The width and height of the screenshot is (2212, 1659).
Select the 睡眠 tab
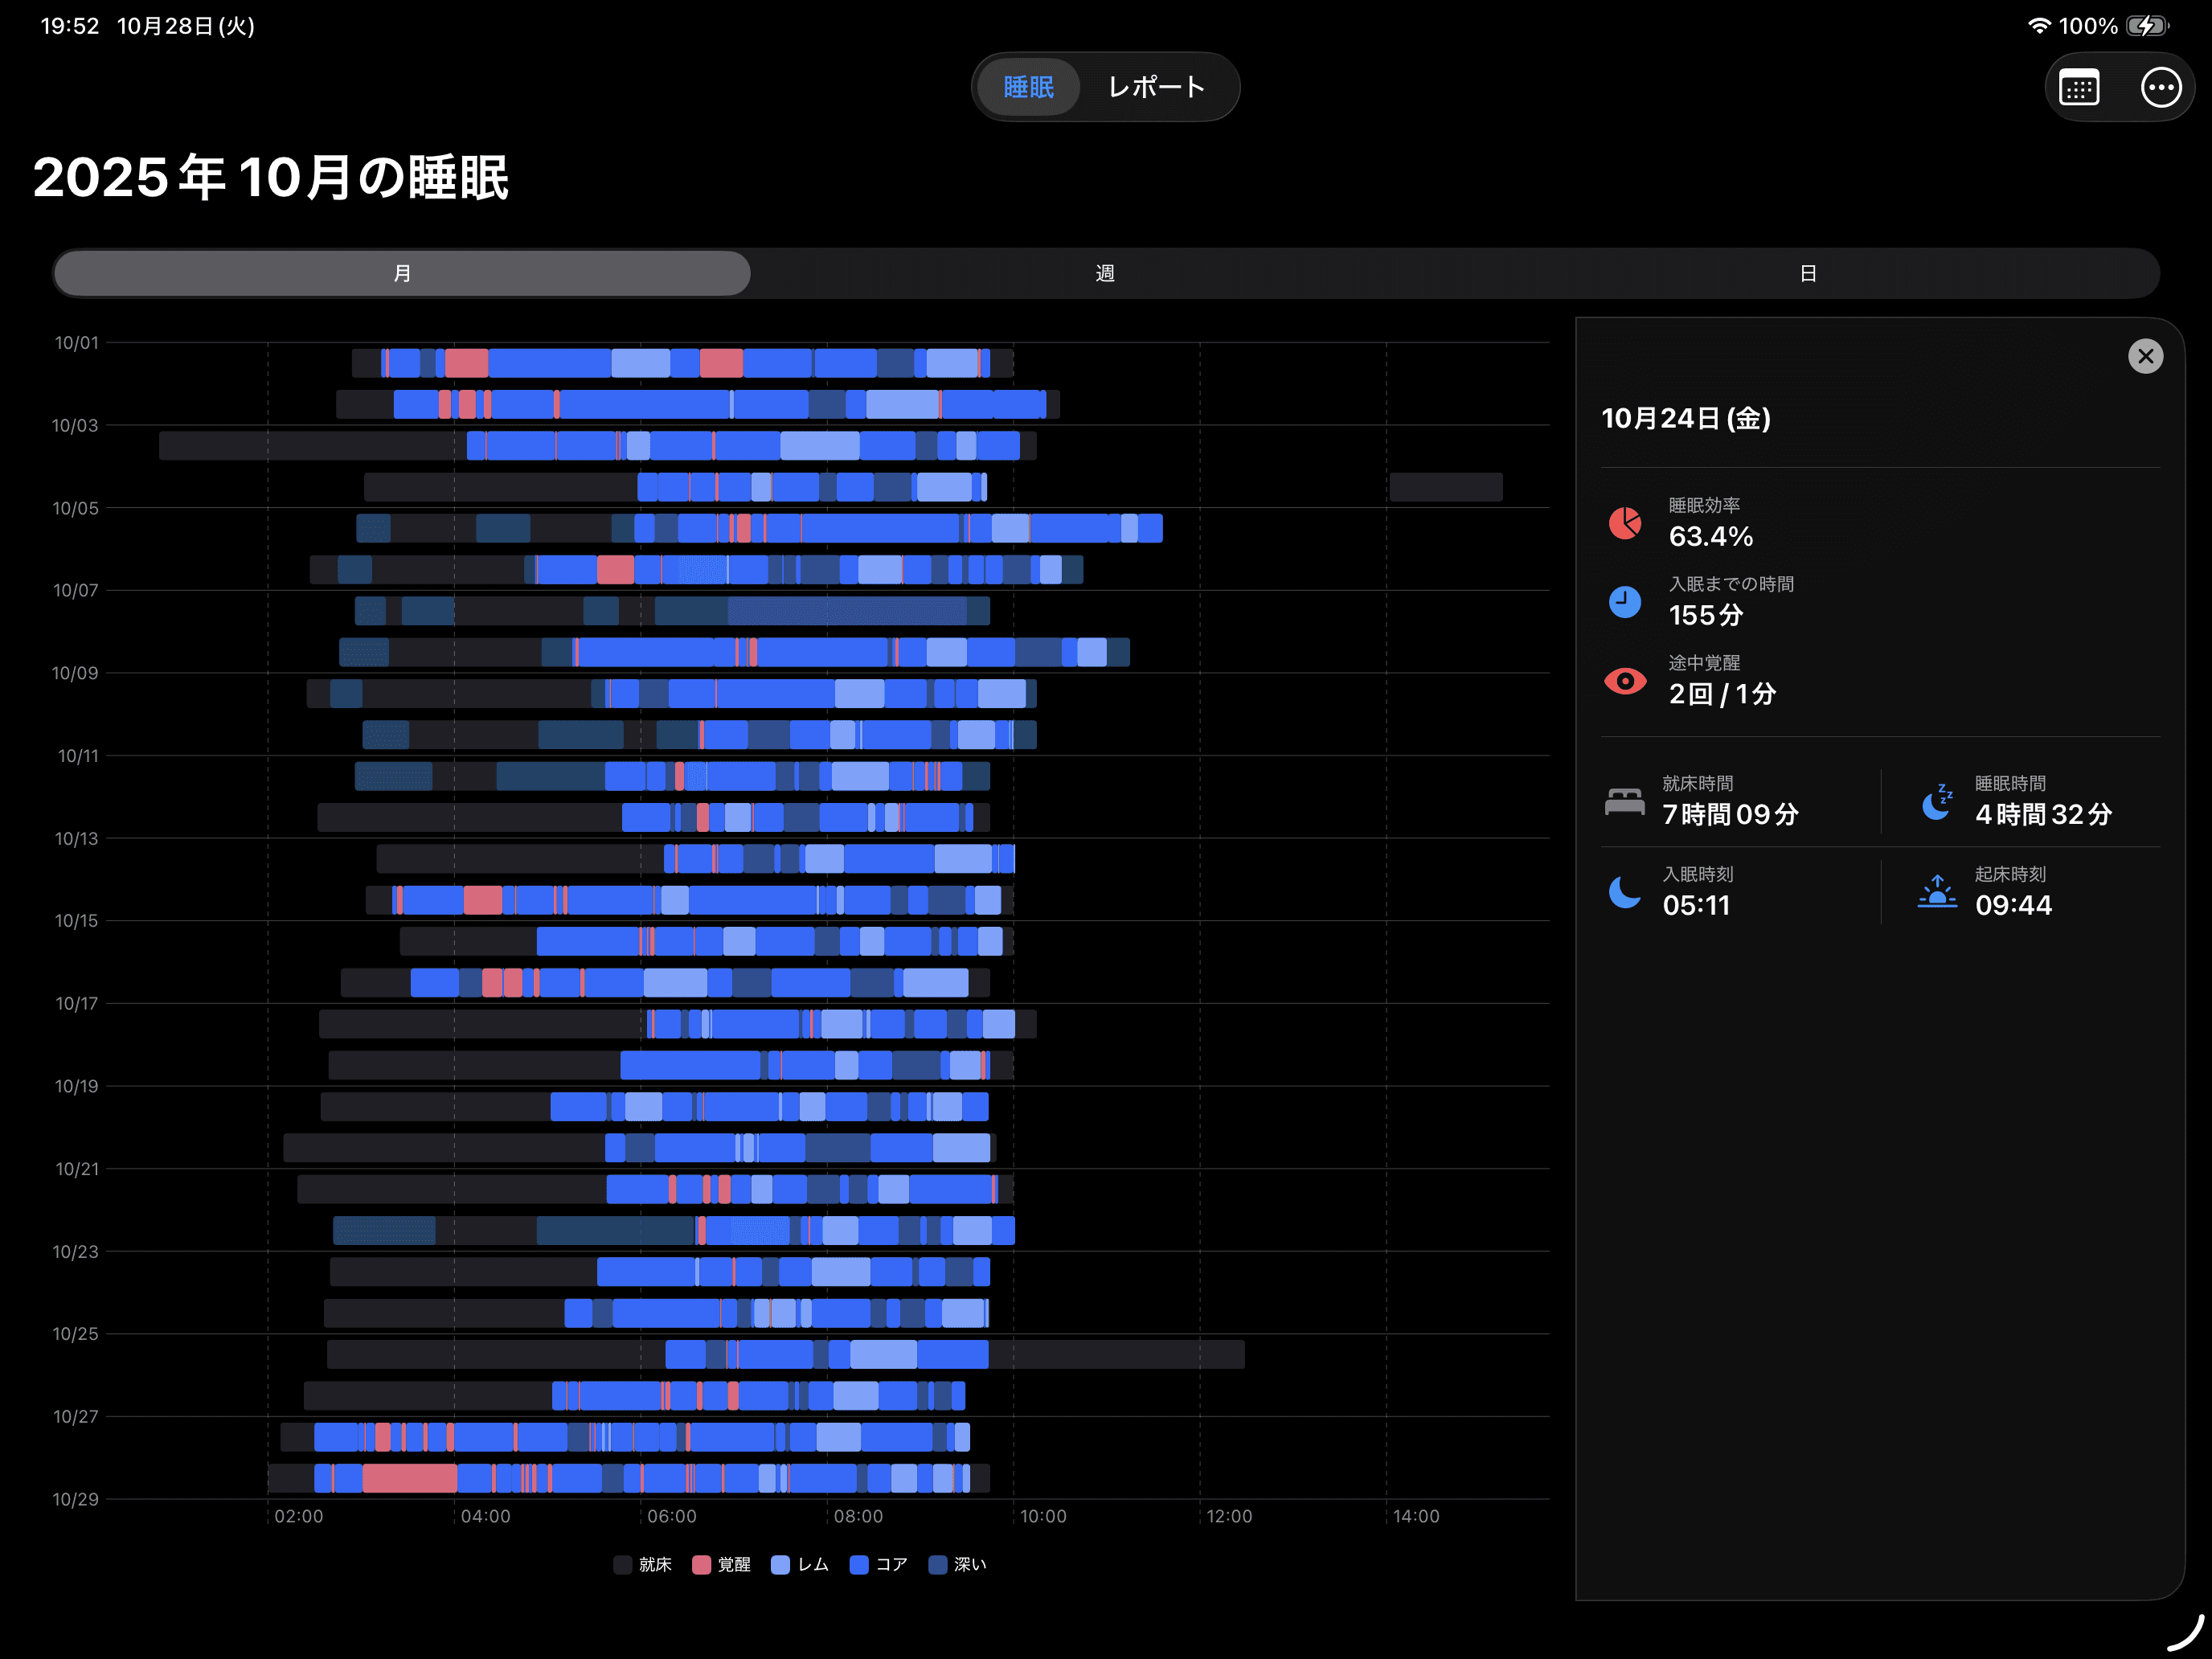click(x=1028, y=88)
